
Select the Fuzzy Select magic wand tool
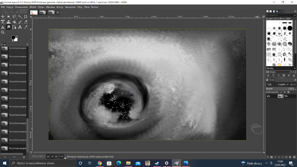(20, 17)
